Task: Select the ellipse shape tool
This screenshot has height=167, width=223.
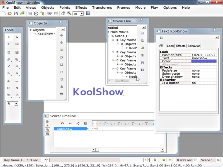Action: click(x=17, y=66)
